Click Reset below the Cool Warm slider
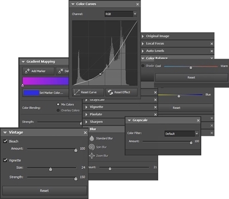229x199 pixels. (x=191, y=77)
